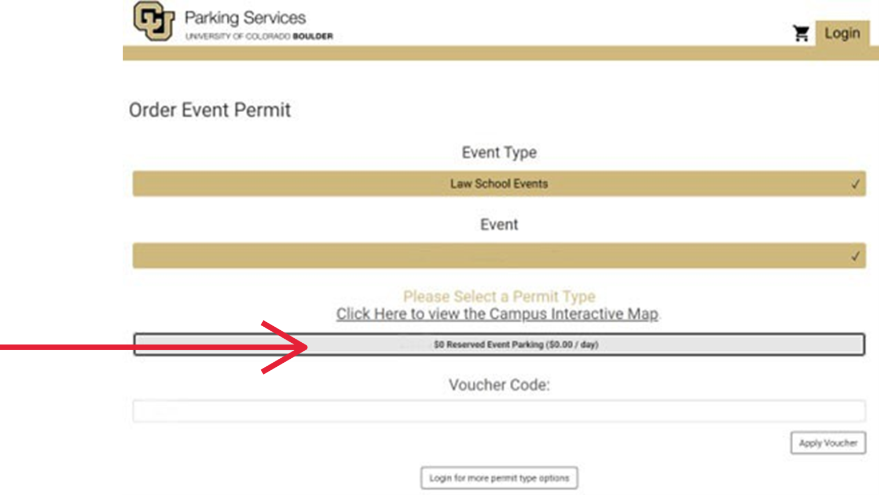Click the red arrow annotation head
The image size is (879, 495).
[x=286, y=347]
